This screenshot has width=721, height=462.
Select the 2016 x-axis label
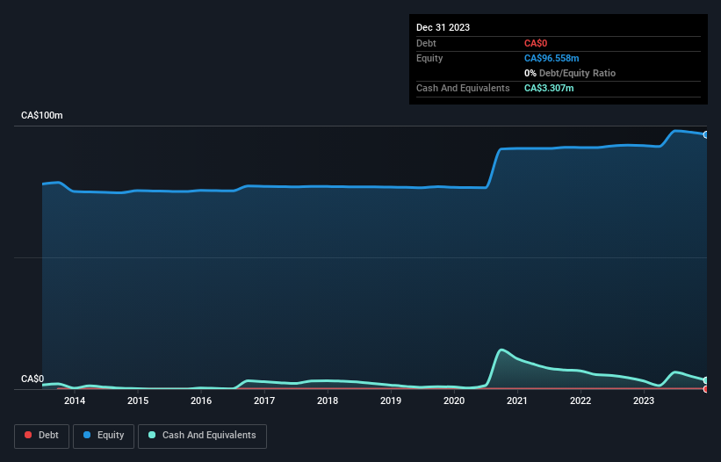201,401
